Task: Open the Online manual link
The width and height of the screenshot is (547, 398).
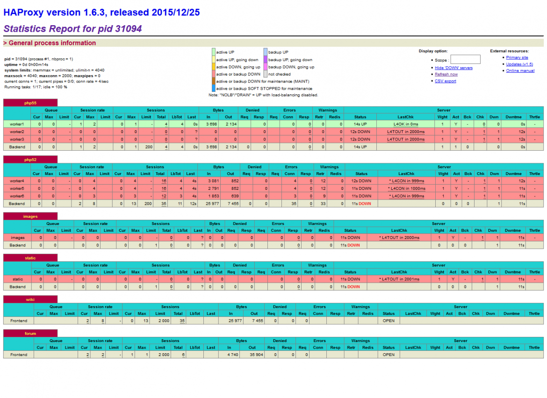Action: 520,70
